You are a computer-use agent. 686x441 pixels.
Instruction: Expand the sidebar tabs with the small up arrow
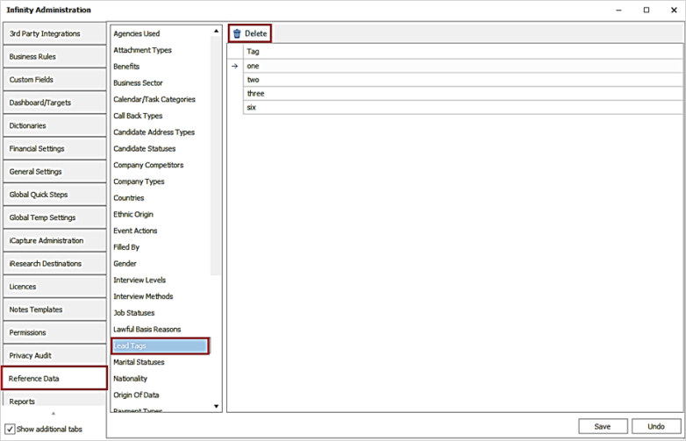point(53,413)
